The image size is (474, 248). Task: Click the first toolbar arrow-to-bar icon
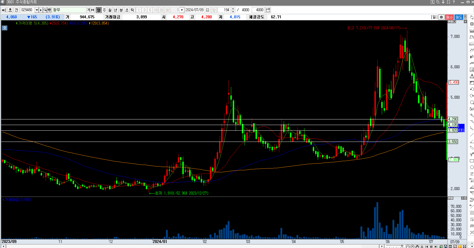tap(4, 10)
